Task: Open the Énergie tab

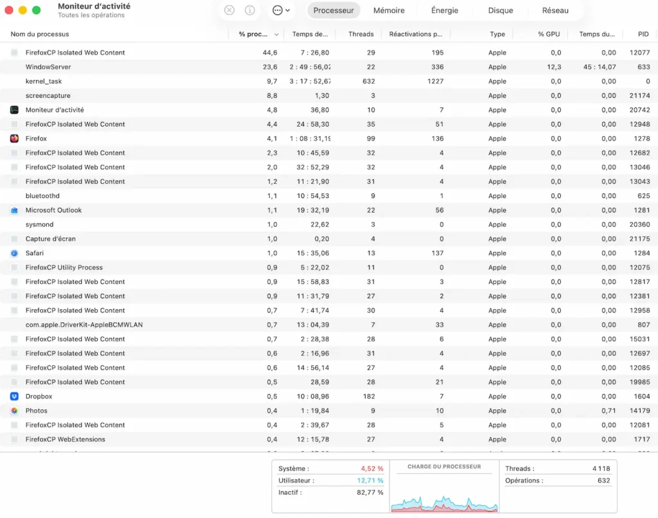Action: pos(444,10)
